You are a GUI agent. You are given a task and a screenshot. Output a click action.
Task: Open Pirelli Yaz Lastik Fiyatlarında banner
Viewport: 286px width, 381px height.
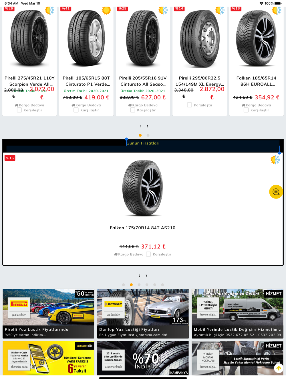click(x=48, y=314)
